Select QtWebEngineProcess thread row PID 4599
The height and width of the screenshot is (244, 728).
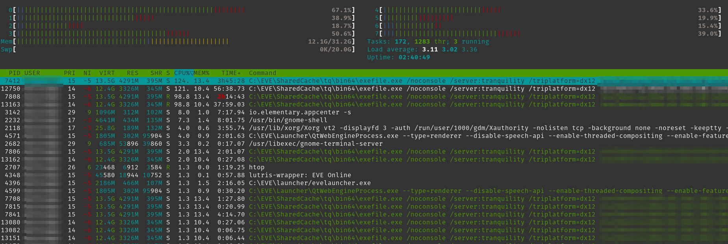(364, 191)
